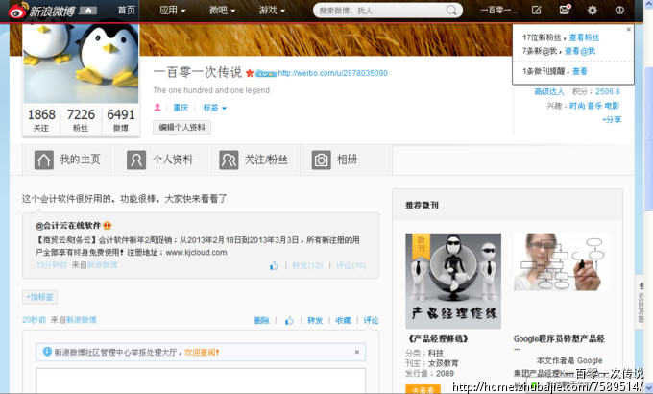Viewport: 653px width, 394px height.
Task: Click 查看粉丝 link in popup
Action: (x=584, y=37)
